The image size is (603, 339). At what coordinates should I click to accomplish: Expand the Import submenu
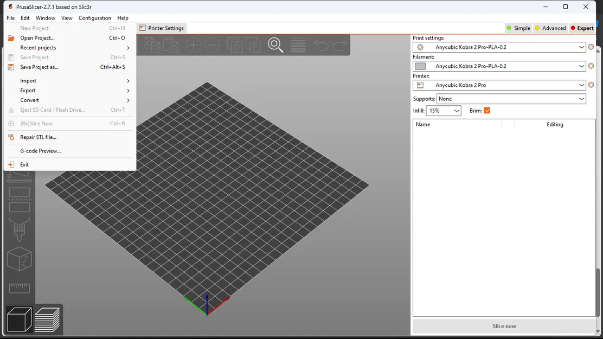[x=70, y=81]
